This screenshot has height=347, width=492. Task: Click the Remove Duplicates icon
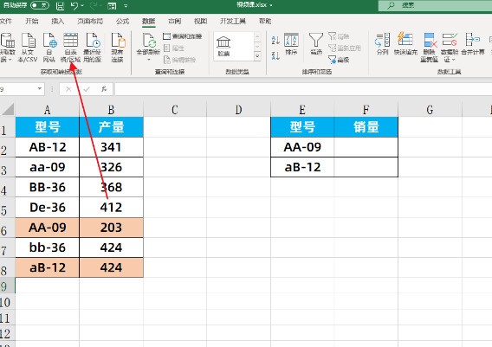pos(430,40)
